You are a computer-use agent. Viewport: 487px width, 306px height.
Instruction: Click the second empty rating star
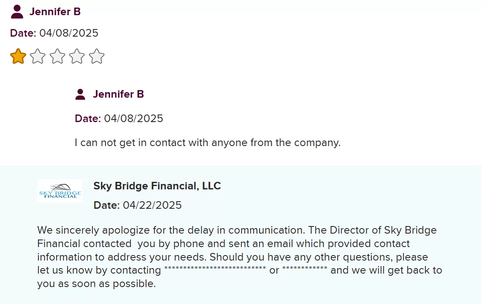click(38, 56)
